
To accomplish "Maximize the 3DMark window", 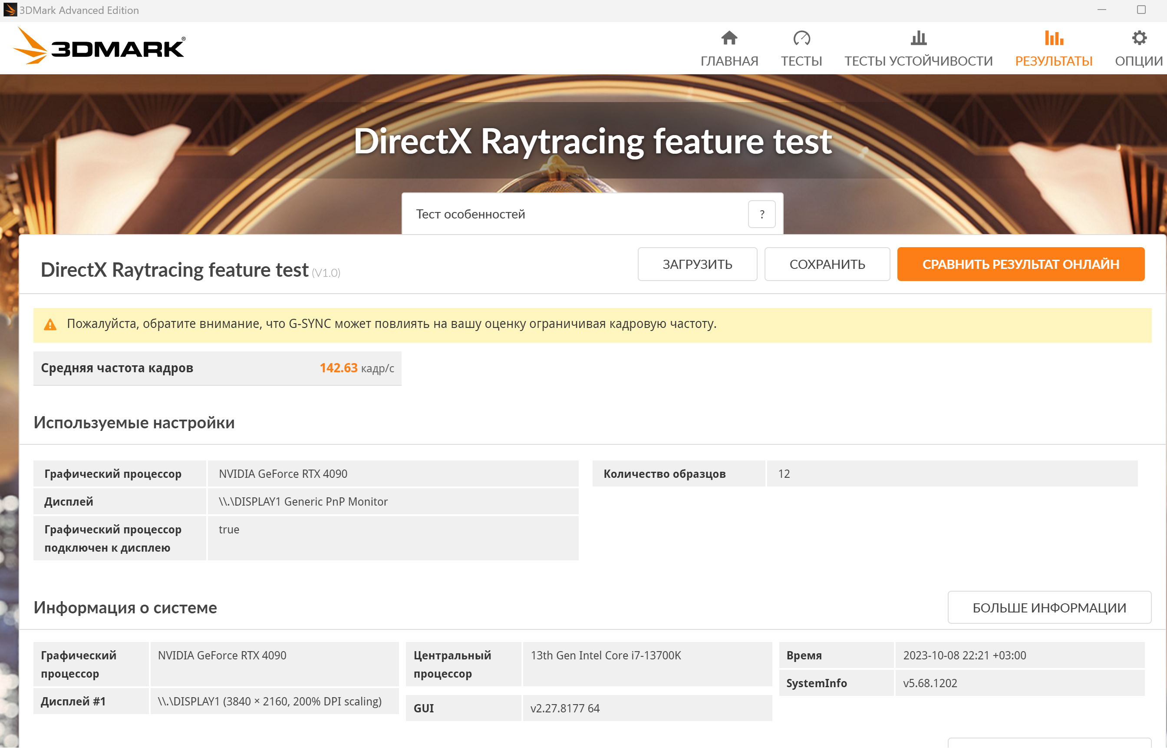I will pos(1141,10).
